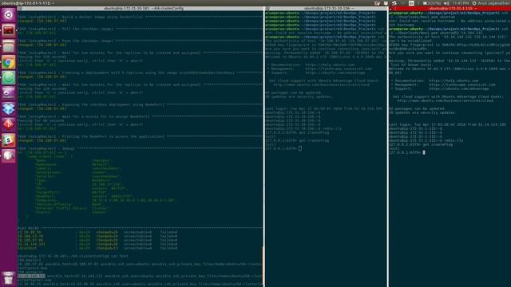Image resolution: width=511 pixels, height=287 pixels.
Task: Focus the ip-172-31-10-156 terminal title bar
Action: [x=327, y=9]
